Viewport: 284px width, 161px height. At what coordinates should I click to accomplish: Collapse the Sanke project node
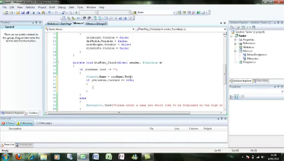click(231, 36)
